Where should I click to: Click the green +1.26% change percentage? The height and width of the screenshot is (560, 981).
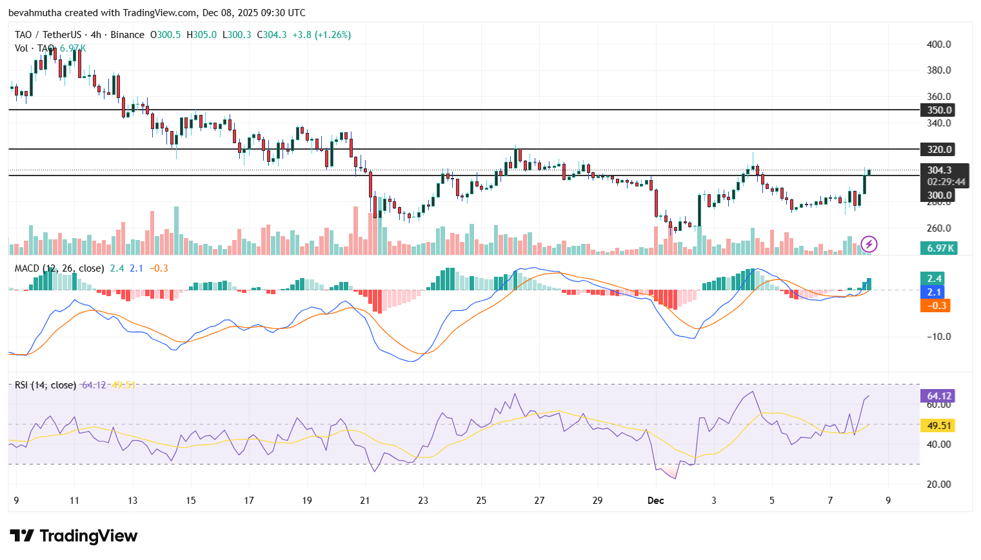332,35
